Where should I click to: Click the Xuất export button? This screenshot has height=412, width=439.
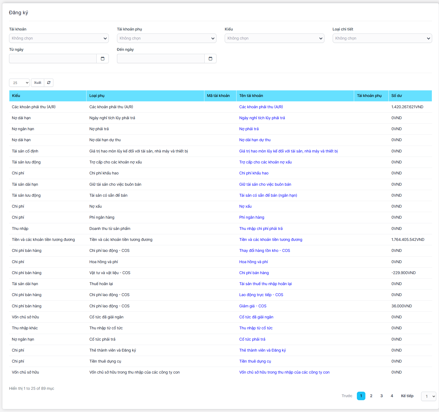click(38, 83)
